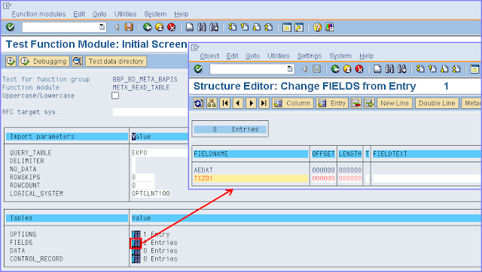Click Print icon in Structure Editor toolbar
482x272 pixels.
[377, 69]
